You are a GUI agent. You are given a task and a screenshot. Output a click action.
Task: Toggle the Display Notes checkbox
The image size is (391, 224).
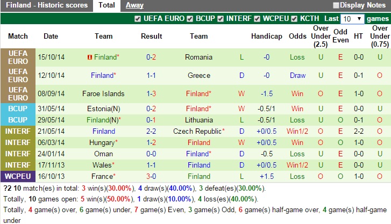coord(336,5)
